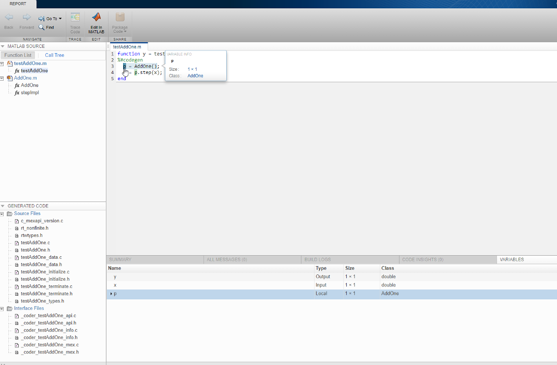
Task: Click the fx icon beside stepImpl
Action: click(17, 92)
